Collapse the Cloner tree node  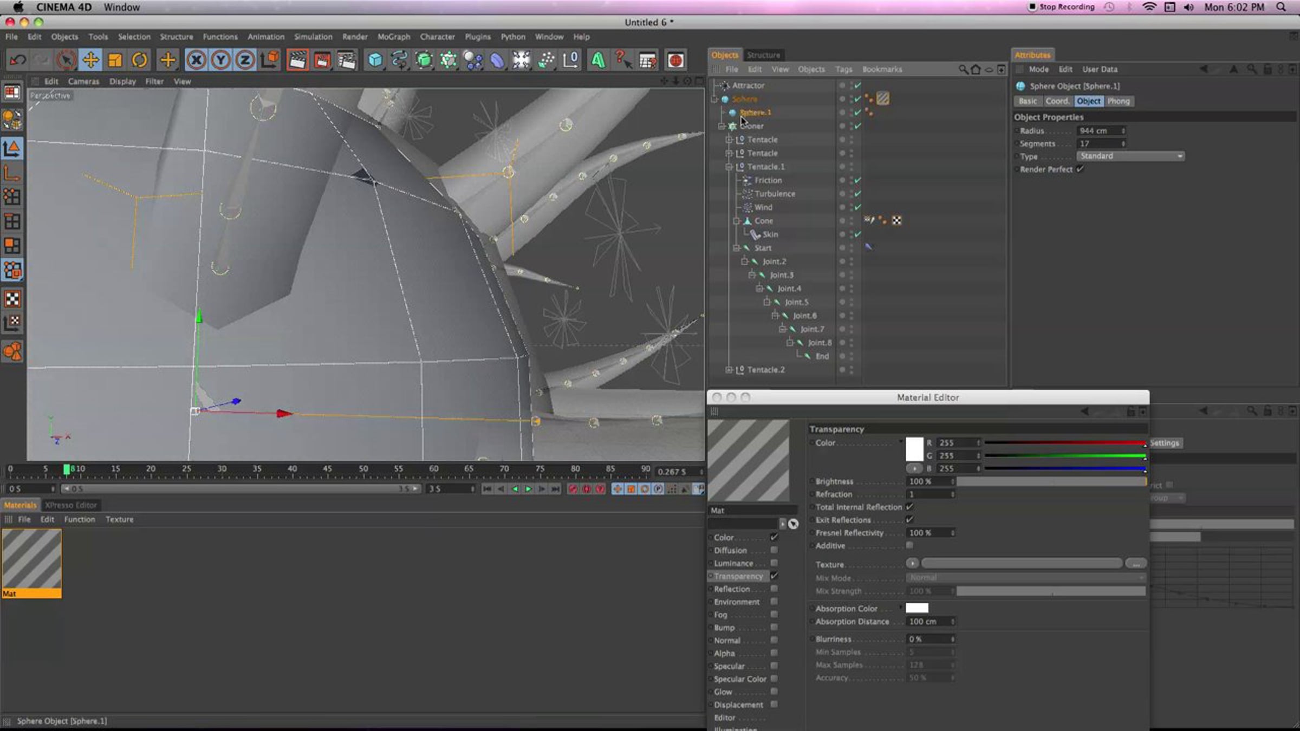[721, 126]
